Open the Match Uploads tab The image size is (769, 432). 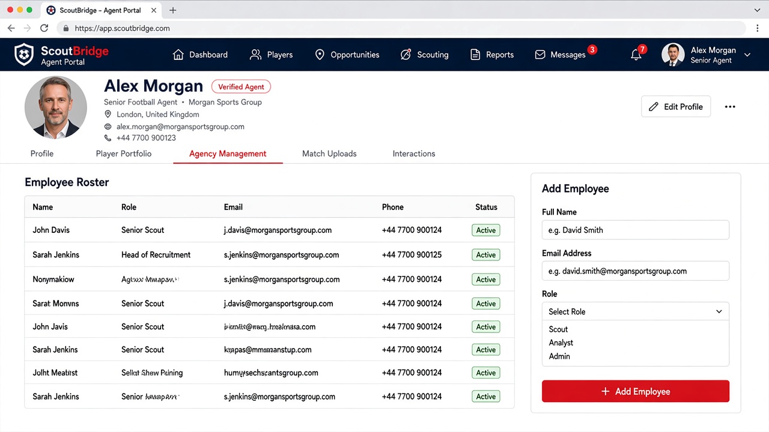pyautogui.click(x=329, y=154)
